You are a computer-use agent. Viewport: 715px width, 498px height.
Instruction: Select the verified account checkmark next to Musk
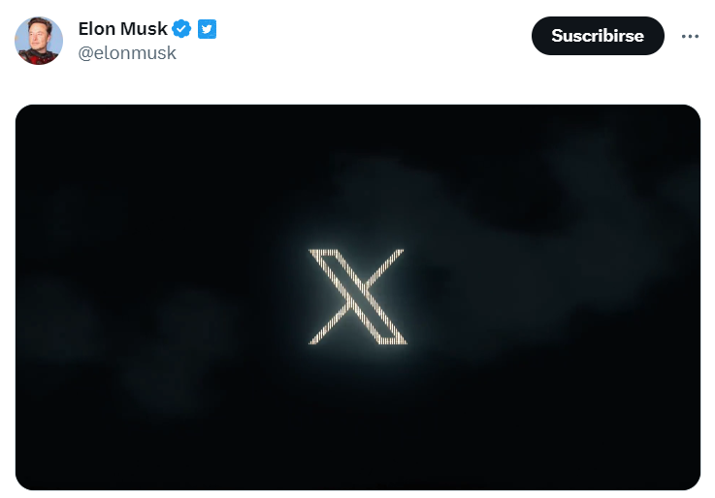pyautogui.click(x=181, y=29)
